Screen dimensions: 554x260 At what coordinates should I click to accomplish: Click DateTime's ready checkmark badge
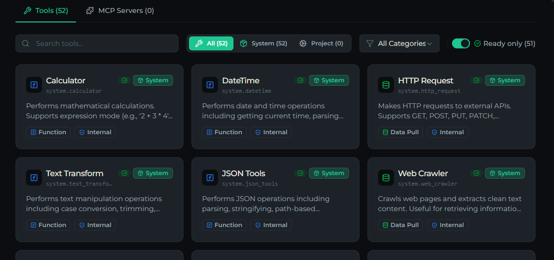click(x=300, y=80)
